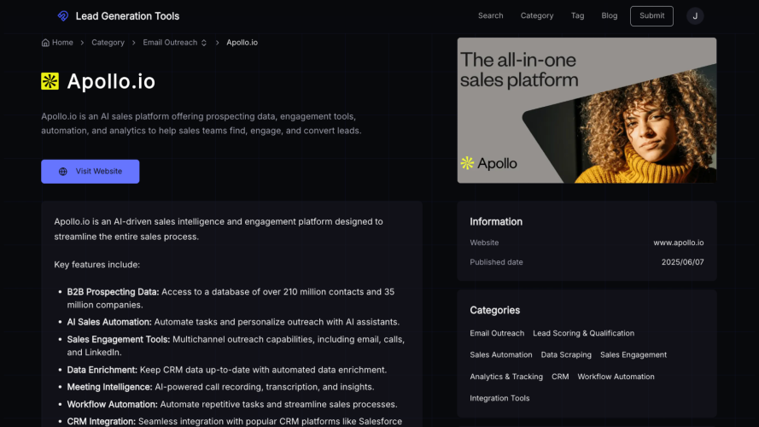Viewport: 759px width, 427px height.
Task: Select the Integration Tools category tag
Action: click(499, 399)
